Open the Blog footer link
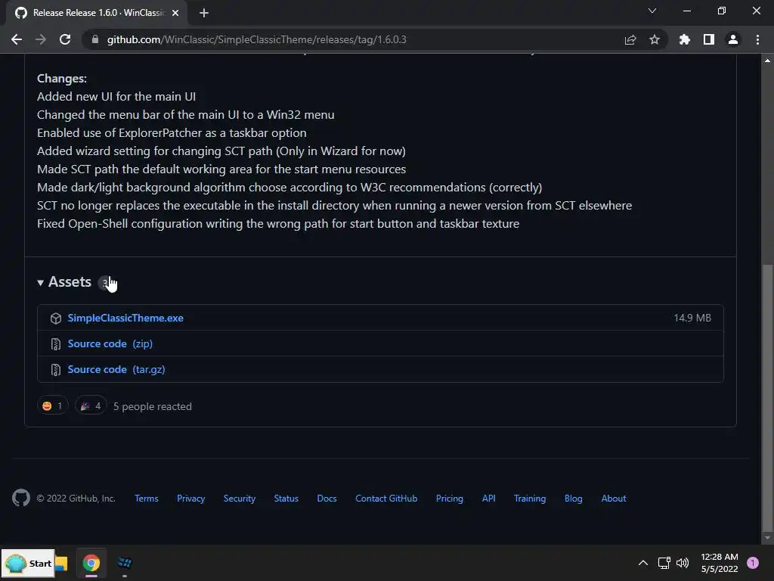Screen dimensions: 774x581 coord(574,499)
